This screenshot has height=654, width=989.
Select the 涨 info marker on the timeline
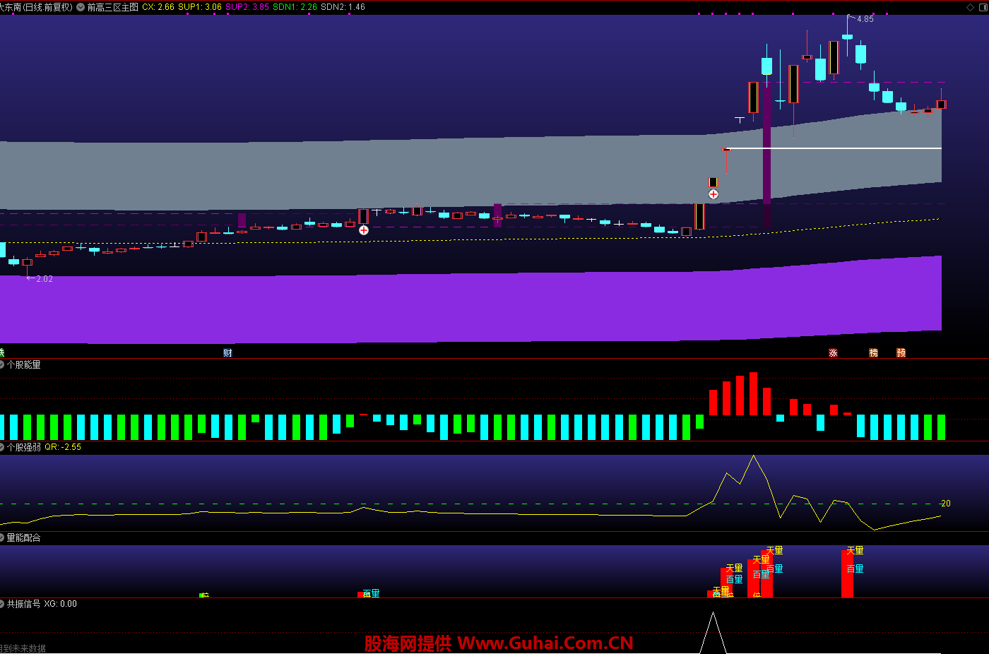(833, 352)
